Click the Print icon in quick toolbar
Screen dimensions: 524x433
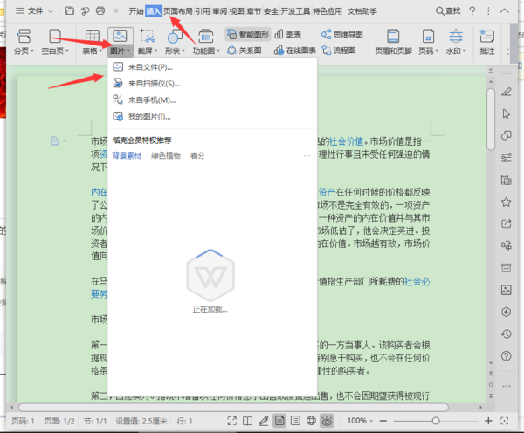pyautogui.click(x=100, y=11)
